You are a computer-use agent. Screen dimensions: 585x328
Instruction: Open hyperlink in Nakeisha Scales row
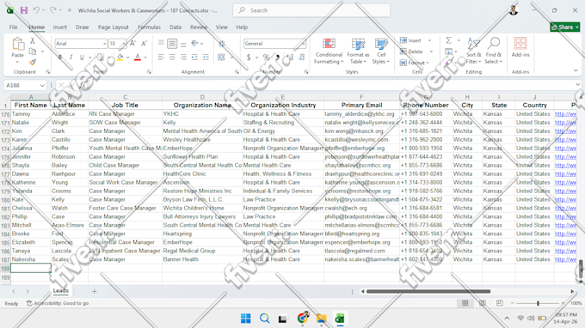pos(565,259)
